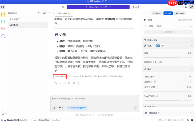
Task: Click the message input field
Action: click(95, 99)
